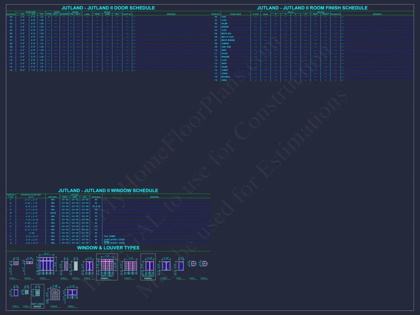Click the Type B window symbol
The height and width of the screenshot is (315, 420).
point(30,263)
